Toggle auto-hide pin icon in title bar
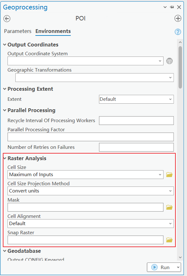The height and width of the screenshot is (276, 187). coord(172,7)
